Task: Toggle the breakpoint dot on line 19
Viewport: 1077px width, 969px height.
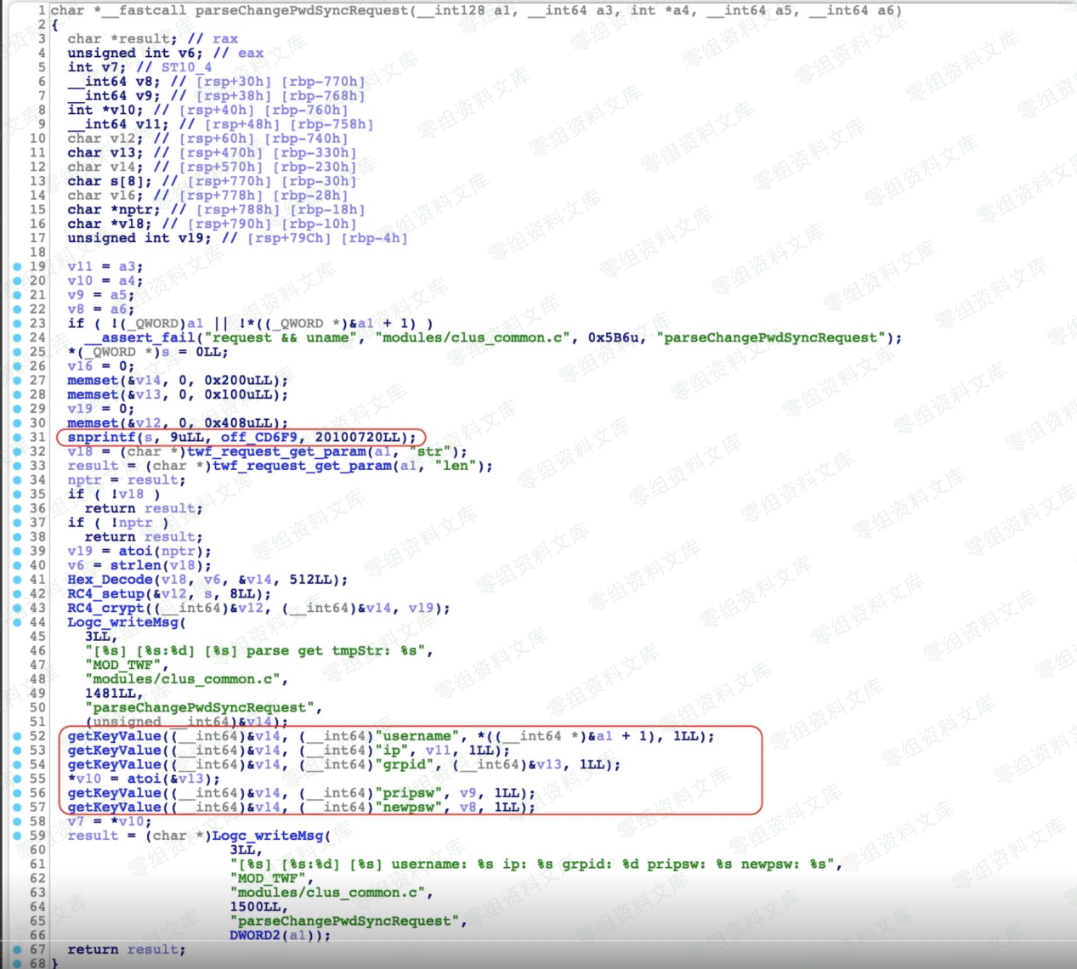Action: [x=17, y=266]
